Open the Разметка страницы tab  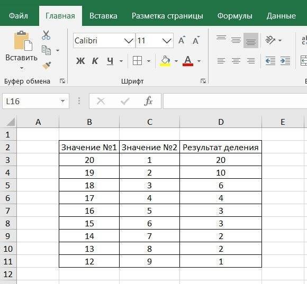pyautogui.click(x=167, y=16)
